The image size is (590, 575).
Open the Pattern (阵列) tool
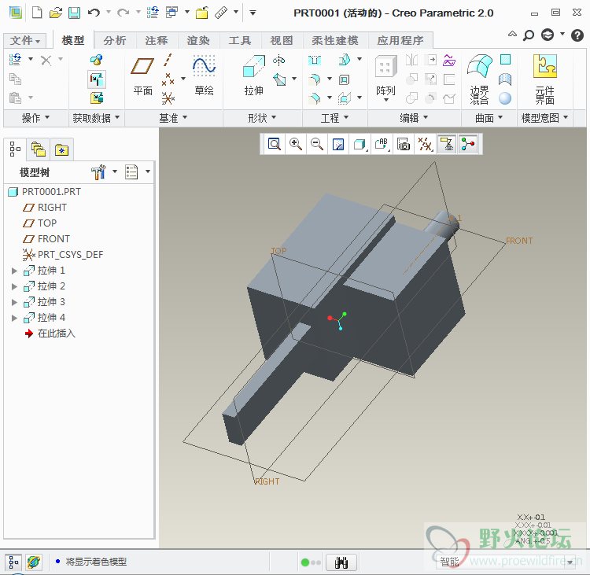[x=385, y=78]
